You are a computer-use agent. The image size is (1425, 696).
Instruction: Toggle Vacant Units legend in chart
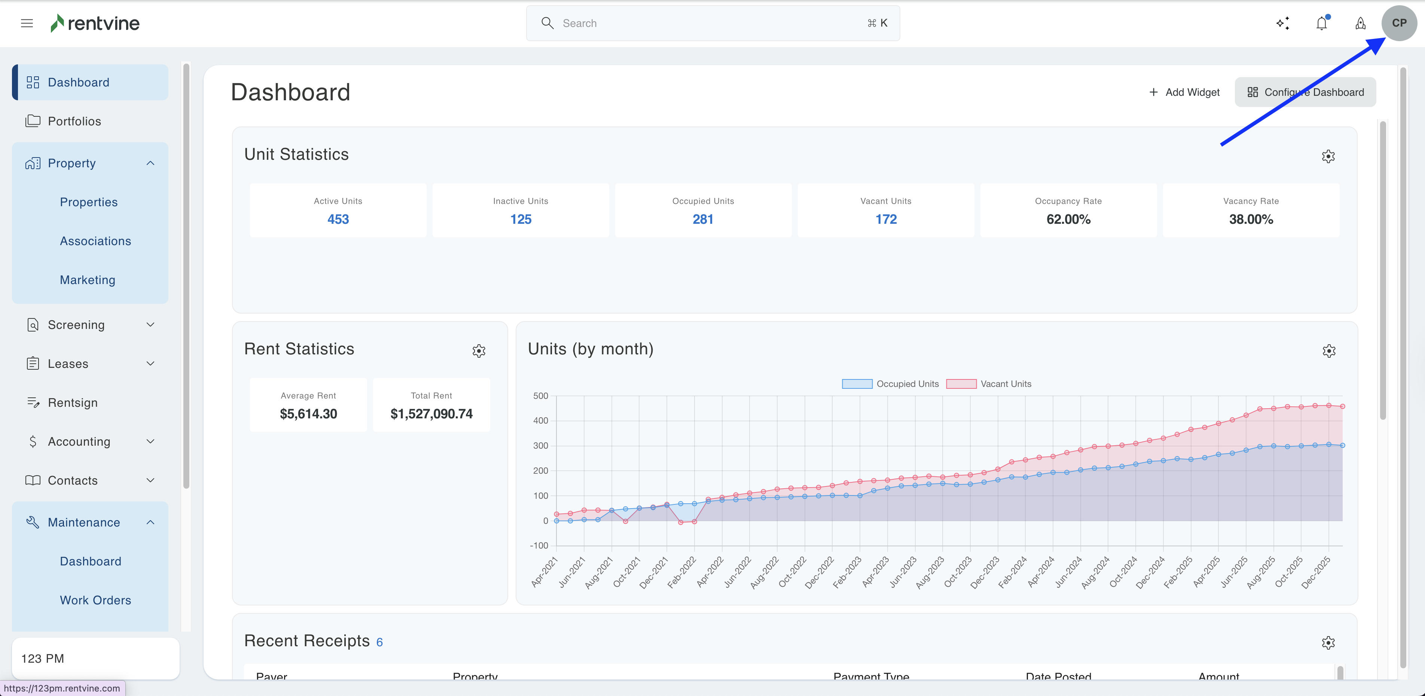coord(989,384)
